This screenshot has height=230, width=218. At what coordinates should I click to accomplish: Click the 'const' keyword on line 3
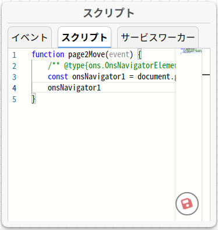(x=58, y=76)
